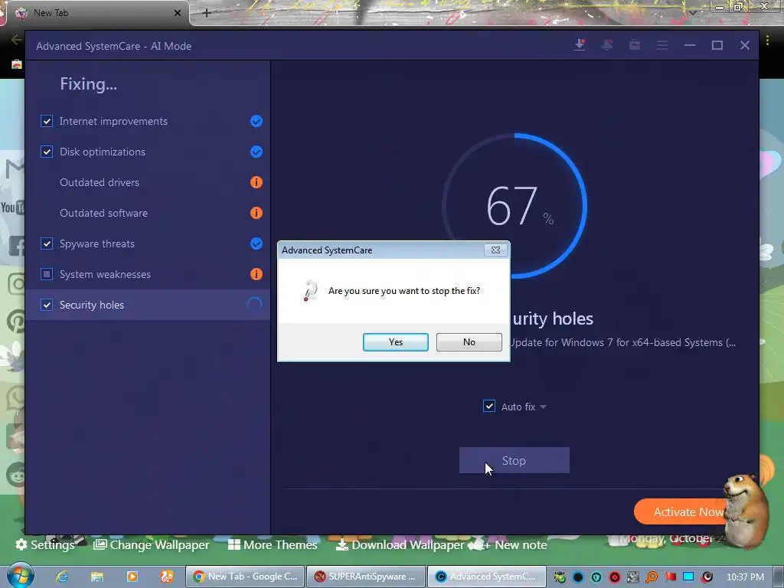Screen dimensions: 784x588
Task: Open a new Chrome tab with plus button
Action: pyautogui.click(x=207, y=13)
